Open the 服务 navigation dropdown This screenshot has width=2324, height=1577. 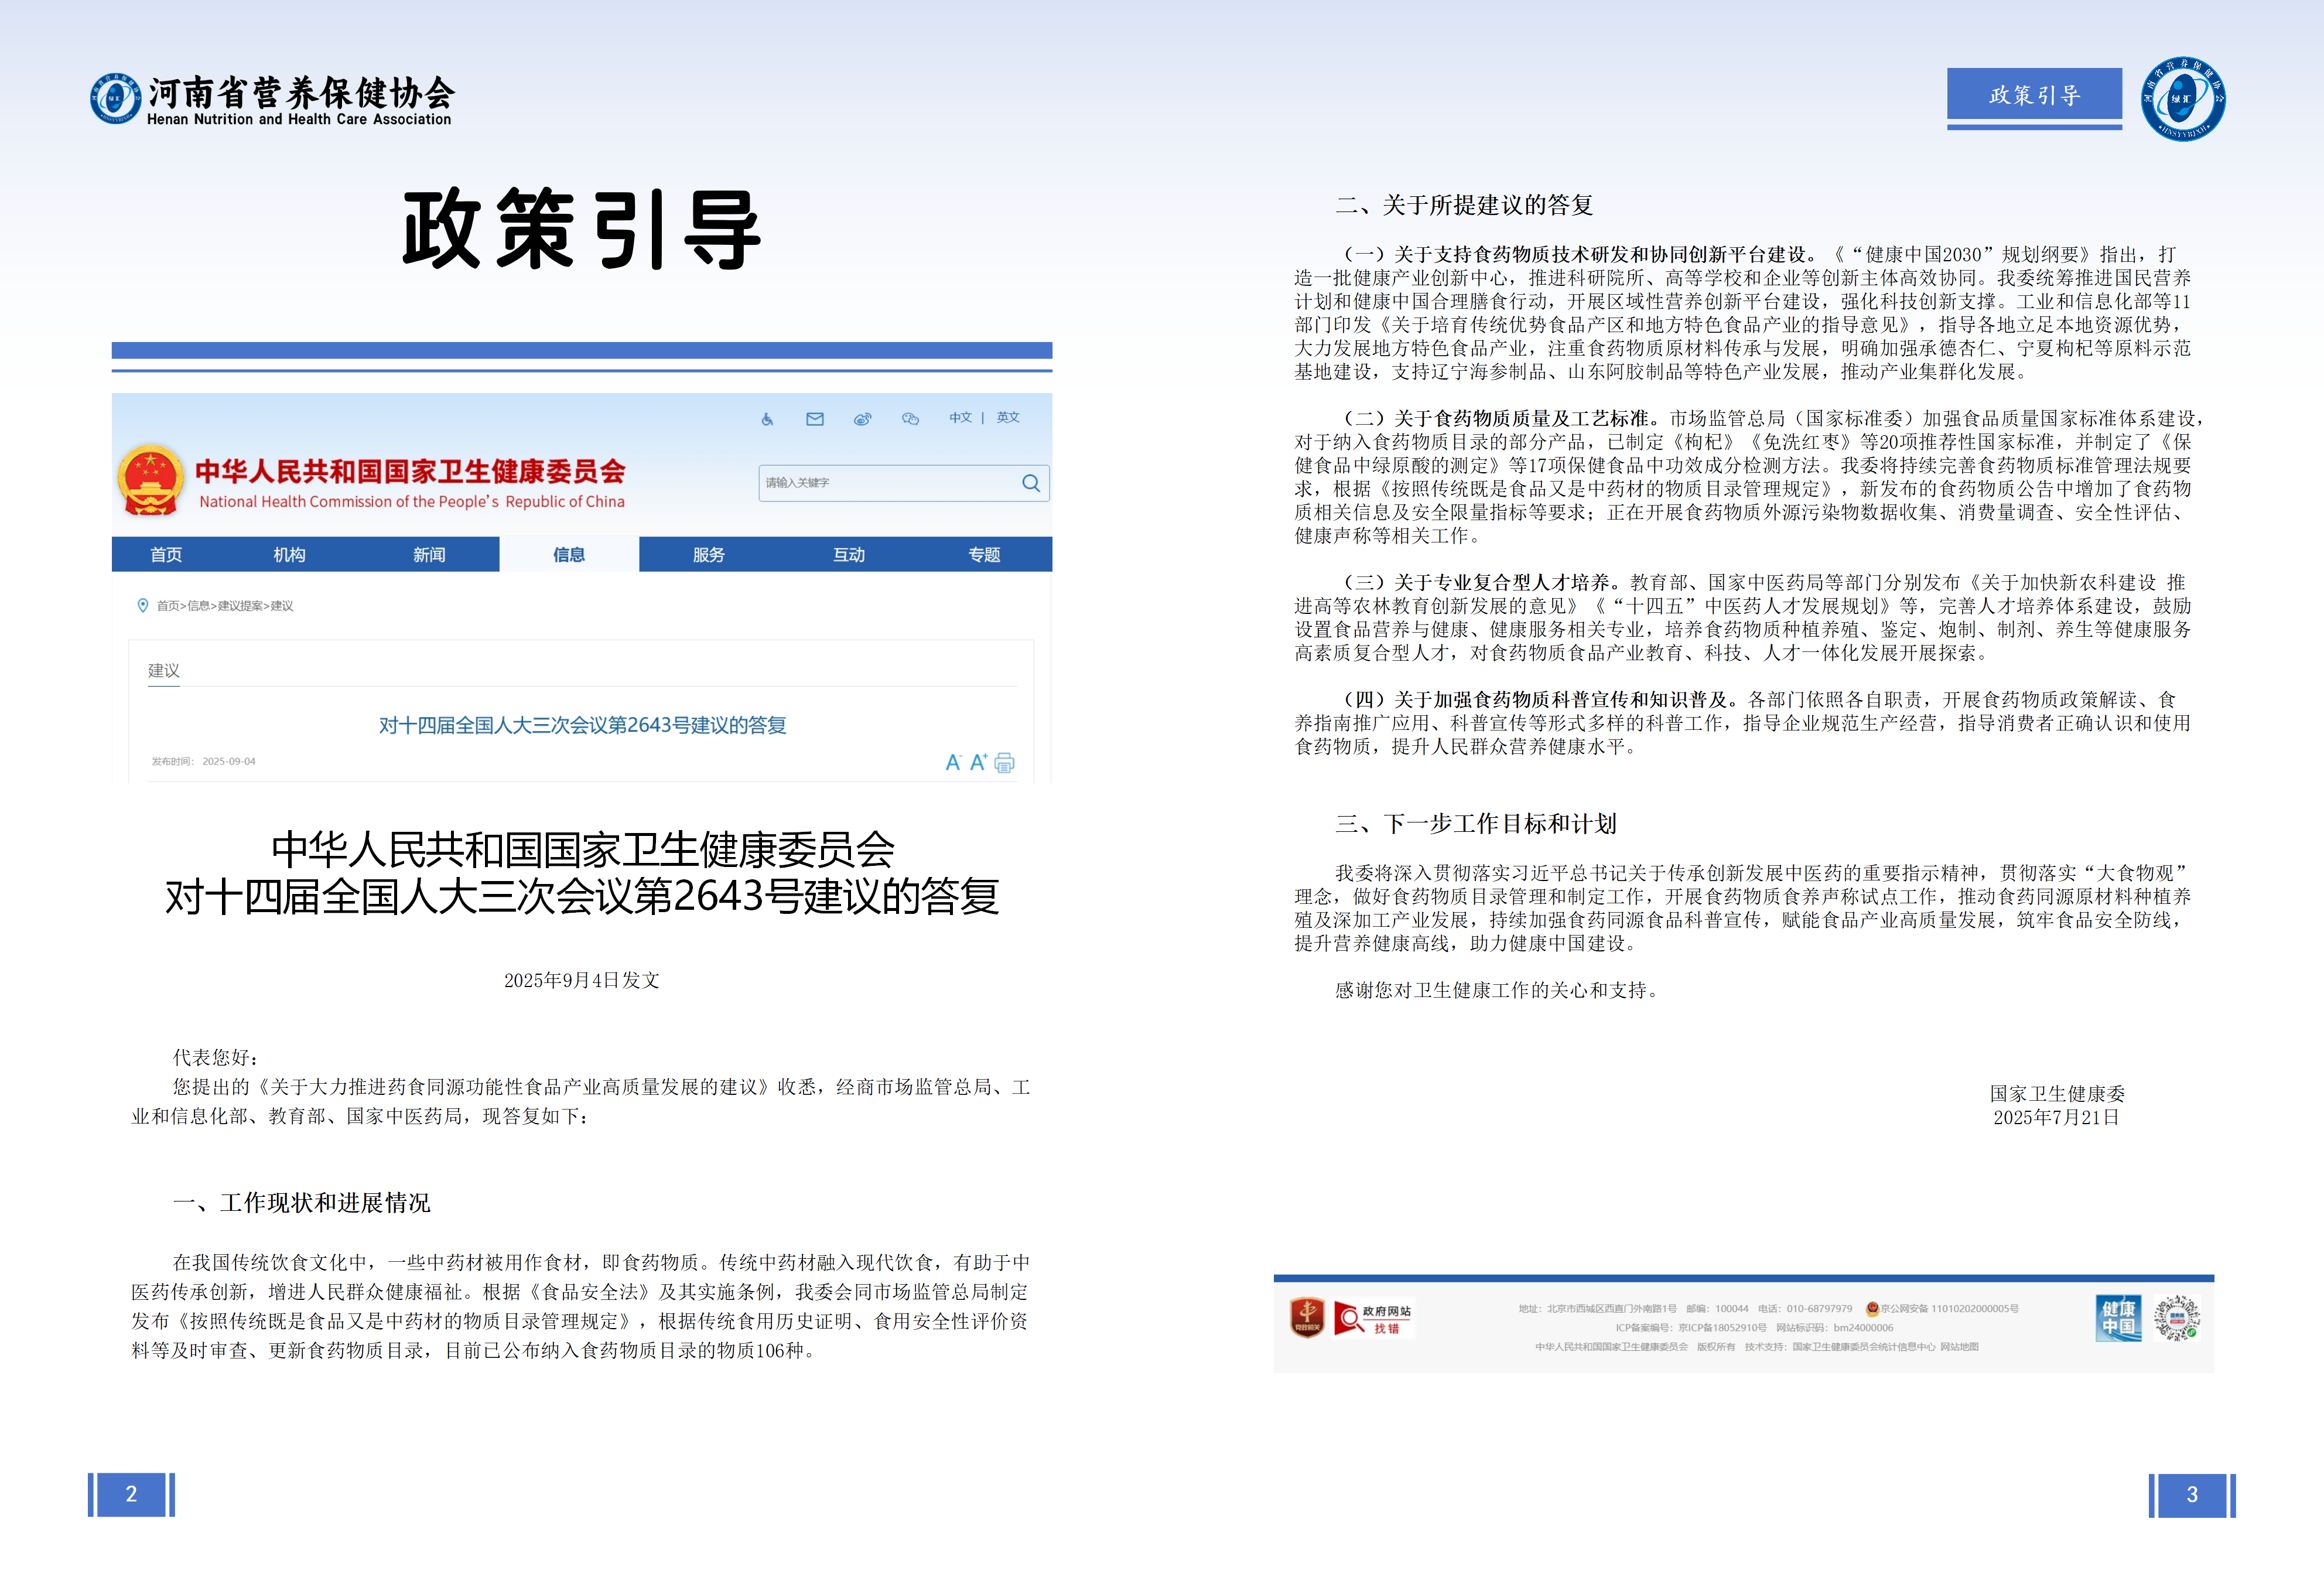tap(708, 554)
